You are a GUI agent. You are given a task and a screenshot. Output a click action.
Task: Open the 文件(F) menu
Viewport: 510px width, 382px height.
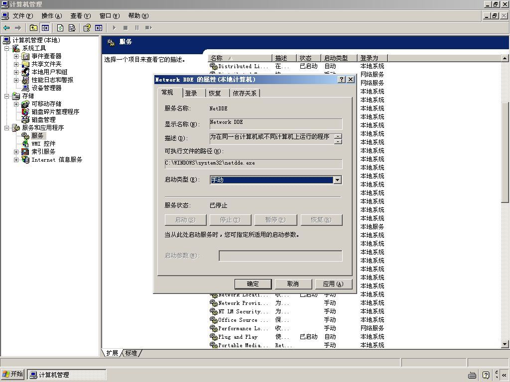[23, 16]
